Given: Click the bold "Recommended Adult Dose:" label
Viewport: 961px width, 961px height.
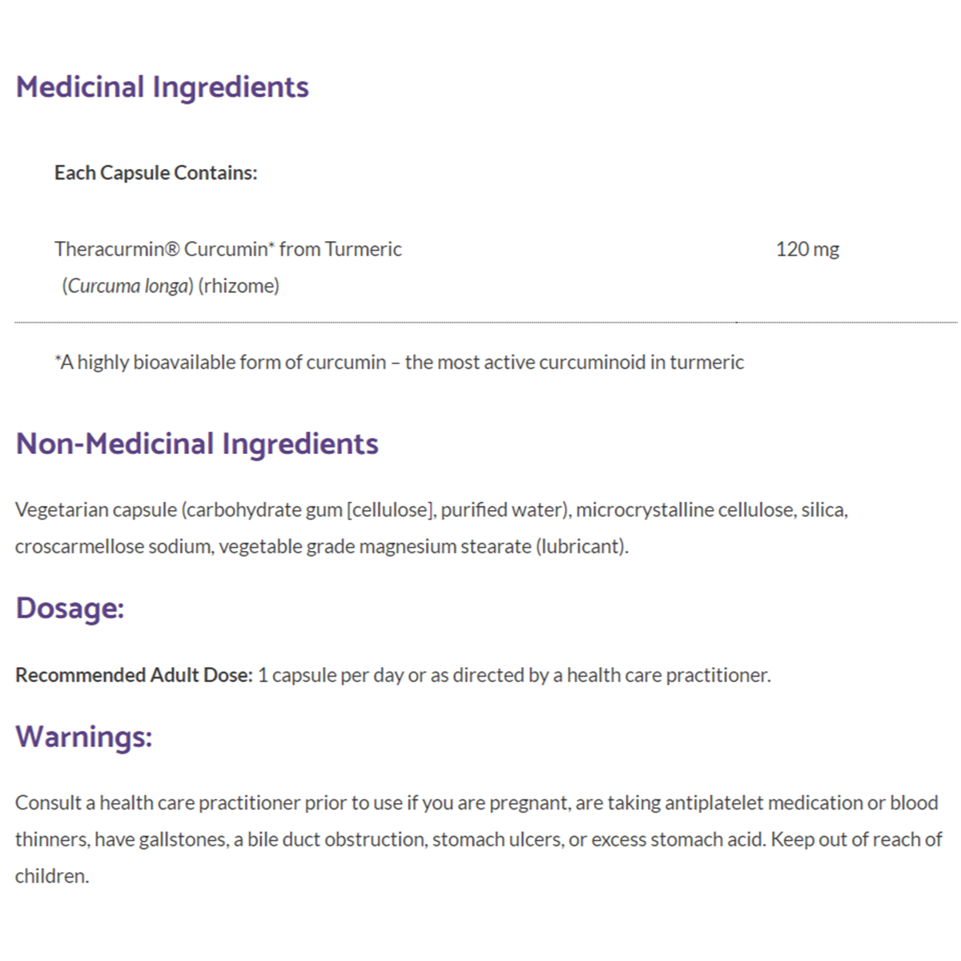Looking at the screenshot, I should tap(134, 676).
